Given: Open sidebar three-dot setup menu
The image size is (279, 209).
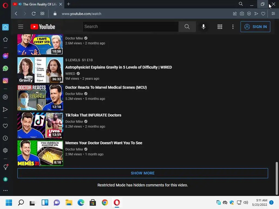Looking at the screenshot, I should (x=5, y=190).
